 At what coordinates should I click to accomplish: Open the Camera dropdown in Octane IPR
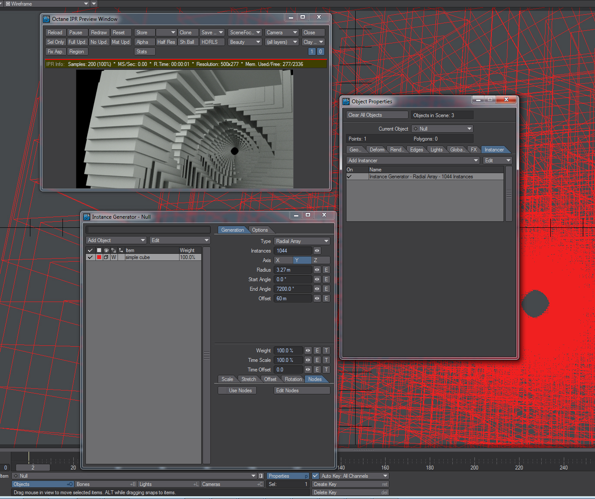(x=282, y=33)
